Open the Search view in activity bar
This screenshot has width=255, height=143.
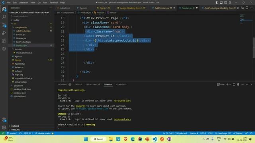click(x=4, y=17)
